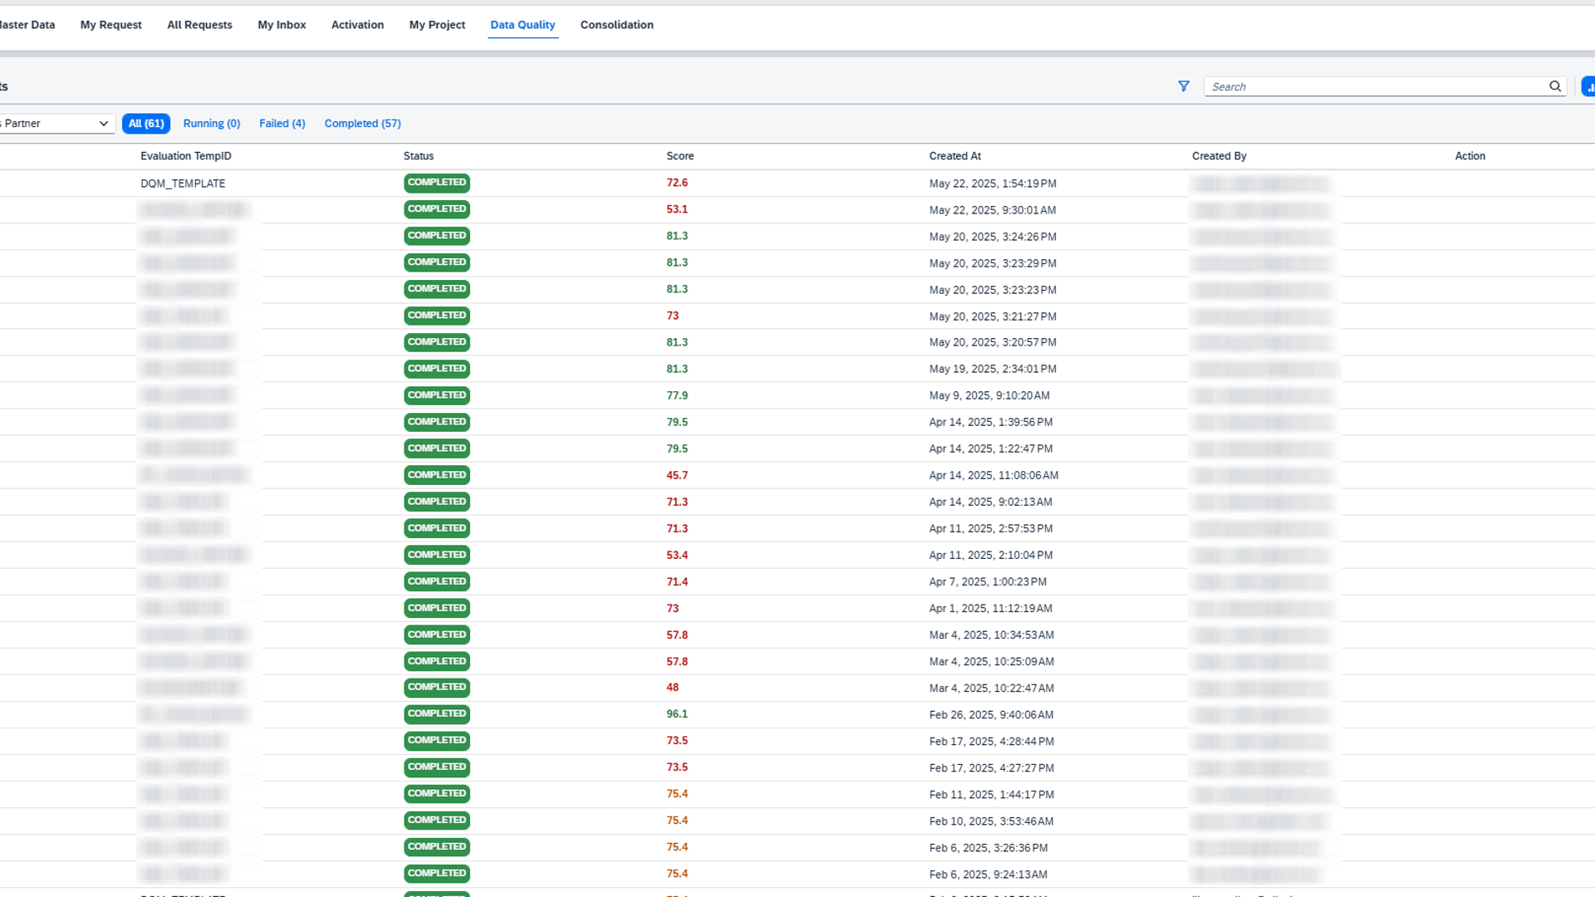Click the score 45.7
1595x897 pixels.
coord(677,475)
